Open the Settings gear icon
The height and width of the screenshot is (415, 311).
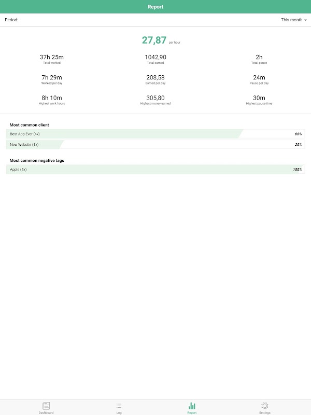click(x=265, y=406)
